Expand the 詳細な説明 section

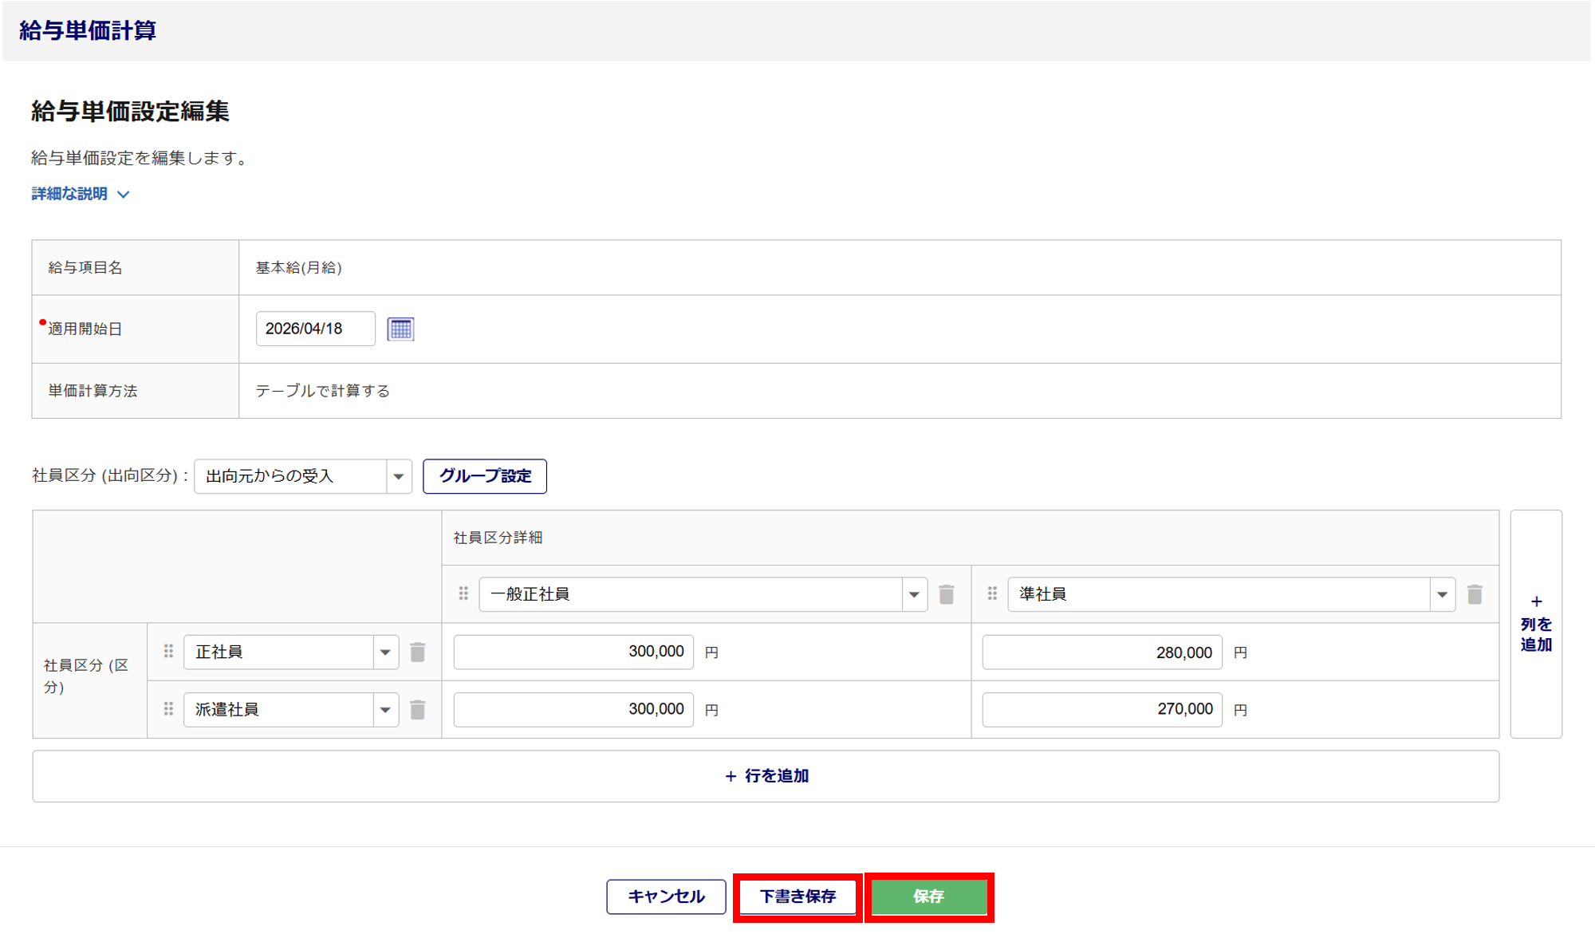click(x=80, y=194)
